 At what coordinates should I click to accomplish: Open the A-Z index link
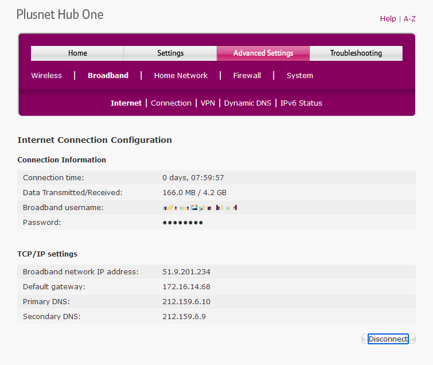[x=409, y=19]
